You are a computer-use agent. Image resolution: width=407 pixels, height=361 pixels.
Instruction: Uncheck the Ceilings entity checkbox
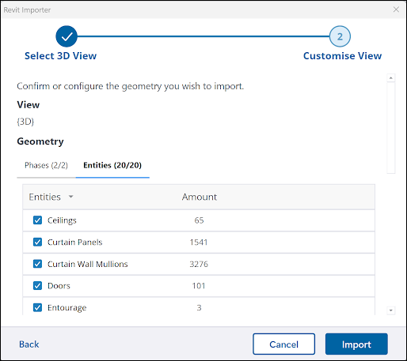pyautogui.click(x=37, y=220)
